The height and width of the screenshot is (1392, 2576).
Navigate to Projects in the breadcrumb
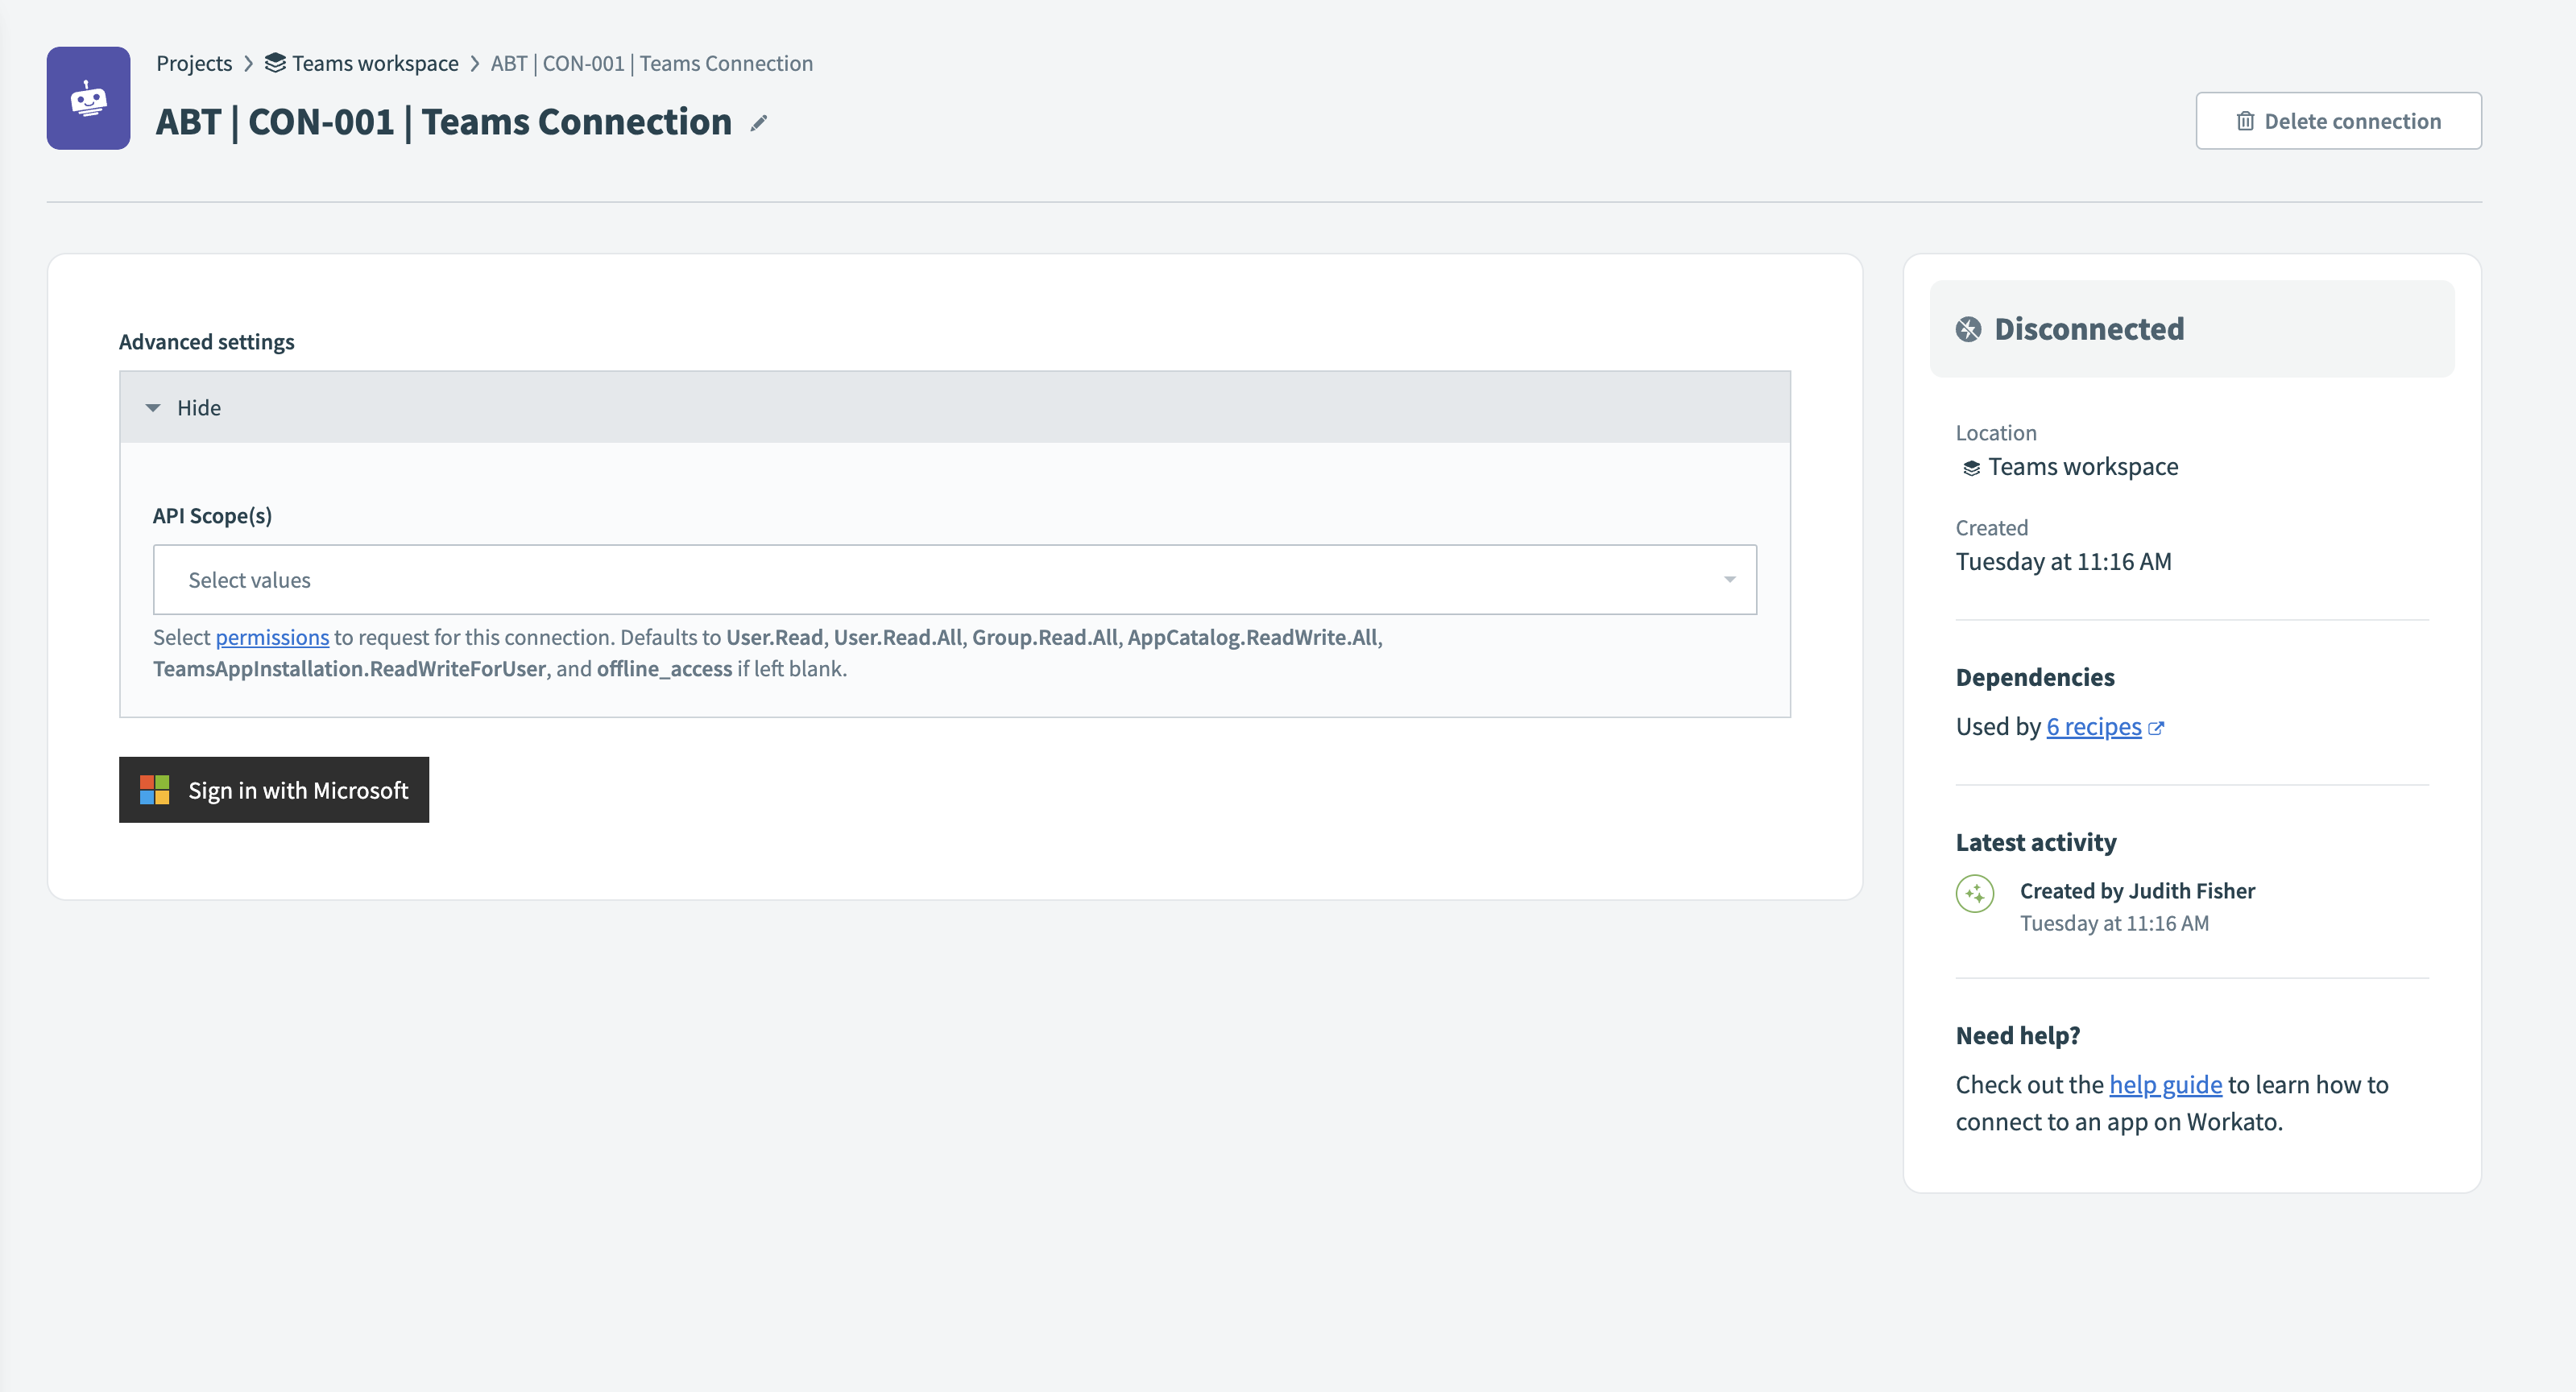[x=193, y=62]
